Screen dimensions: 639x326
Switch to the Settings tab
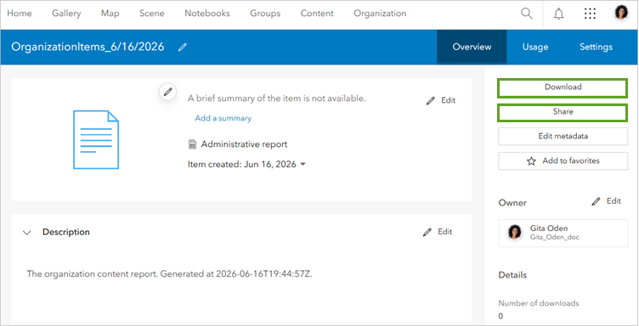click(x=596, y=47)
